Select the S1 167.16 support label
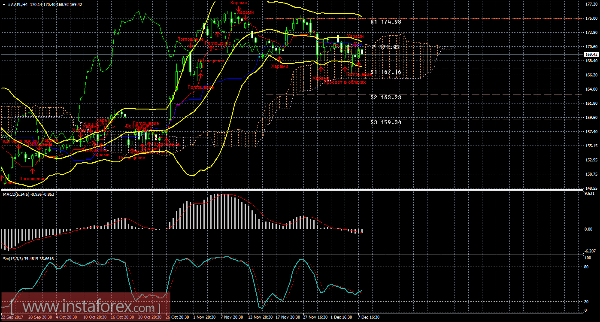The height and width of the screenshot is (322, 600). [x=385, y=72]
